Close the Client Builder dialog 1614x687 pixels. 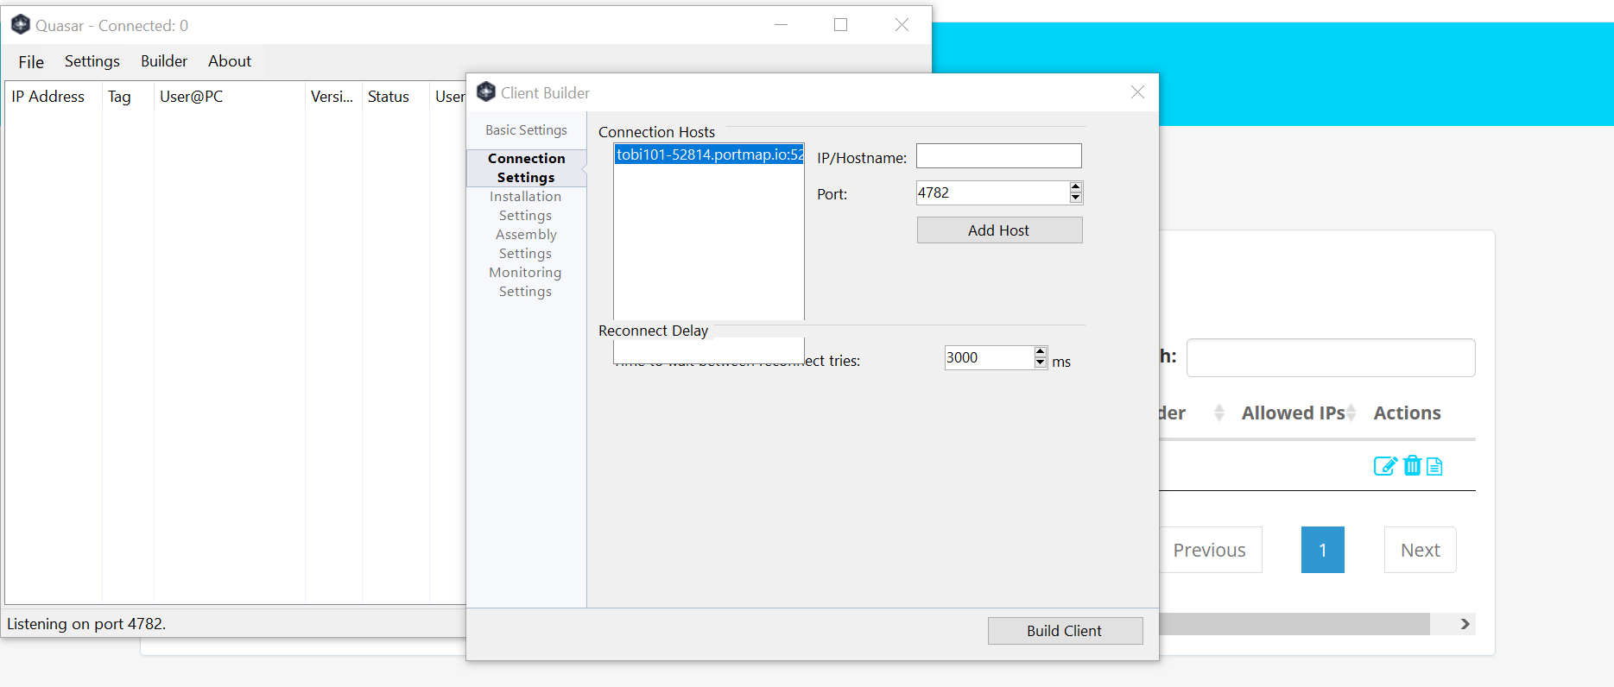coord(1137,92)
